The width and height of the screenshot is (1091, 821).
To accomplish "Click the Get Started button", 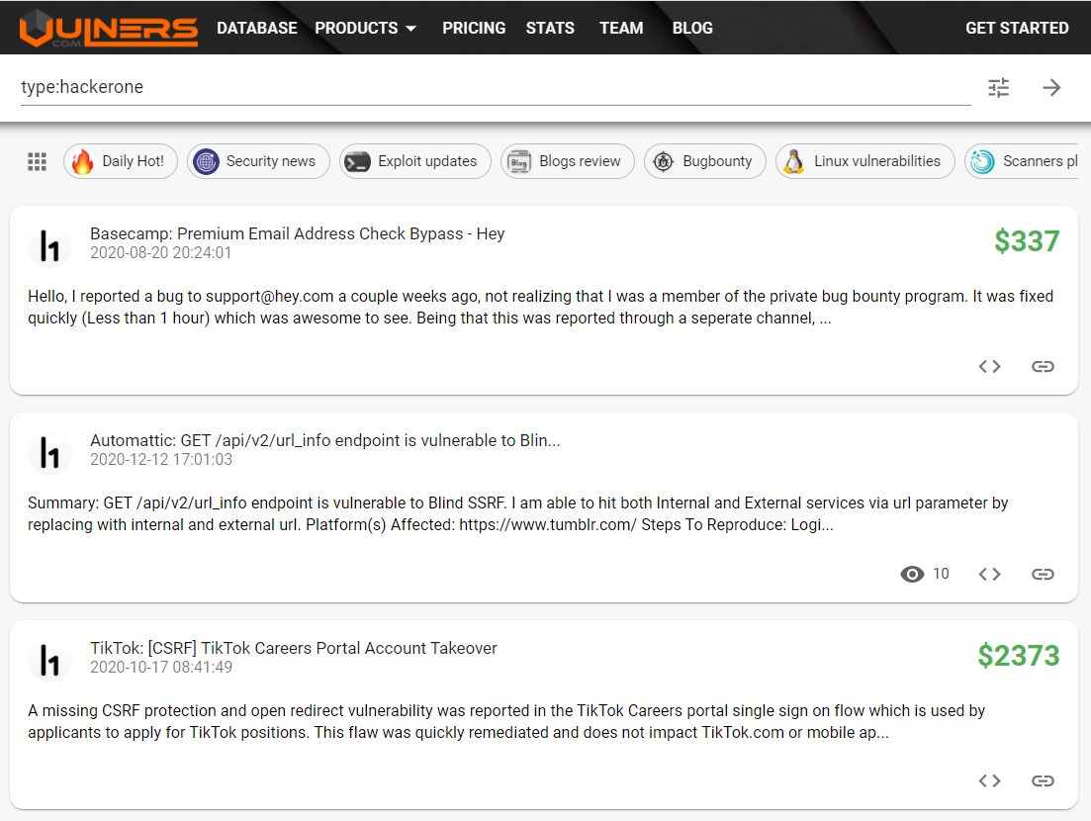I will pyautogui.click(x=1017, y=28).
